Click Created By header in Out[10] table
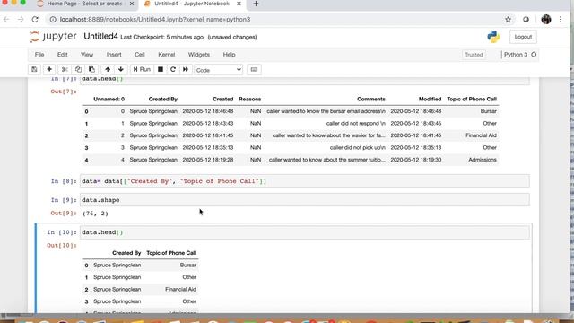The width and height of the screenshot is (574, 323). (126, 253)
